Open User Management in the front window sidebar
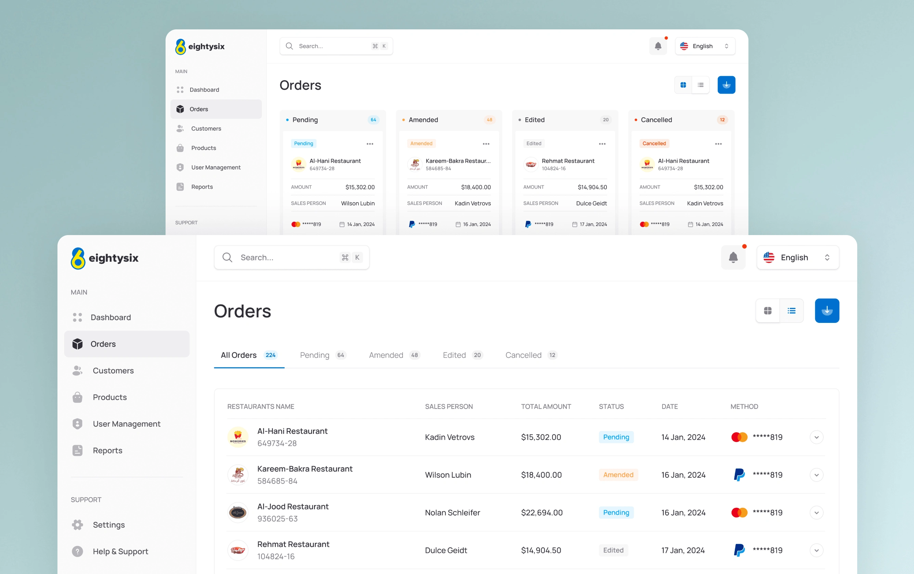The image size is (914, 574). pos(127,423)
